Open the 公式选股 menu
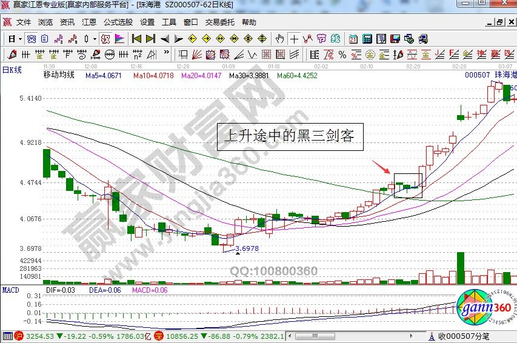 [x=118, y=22]
